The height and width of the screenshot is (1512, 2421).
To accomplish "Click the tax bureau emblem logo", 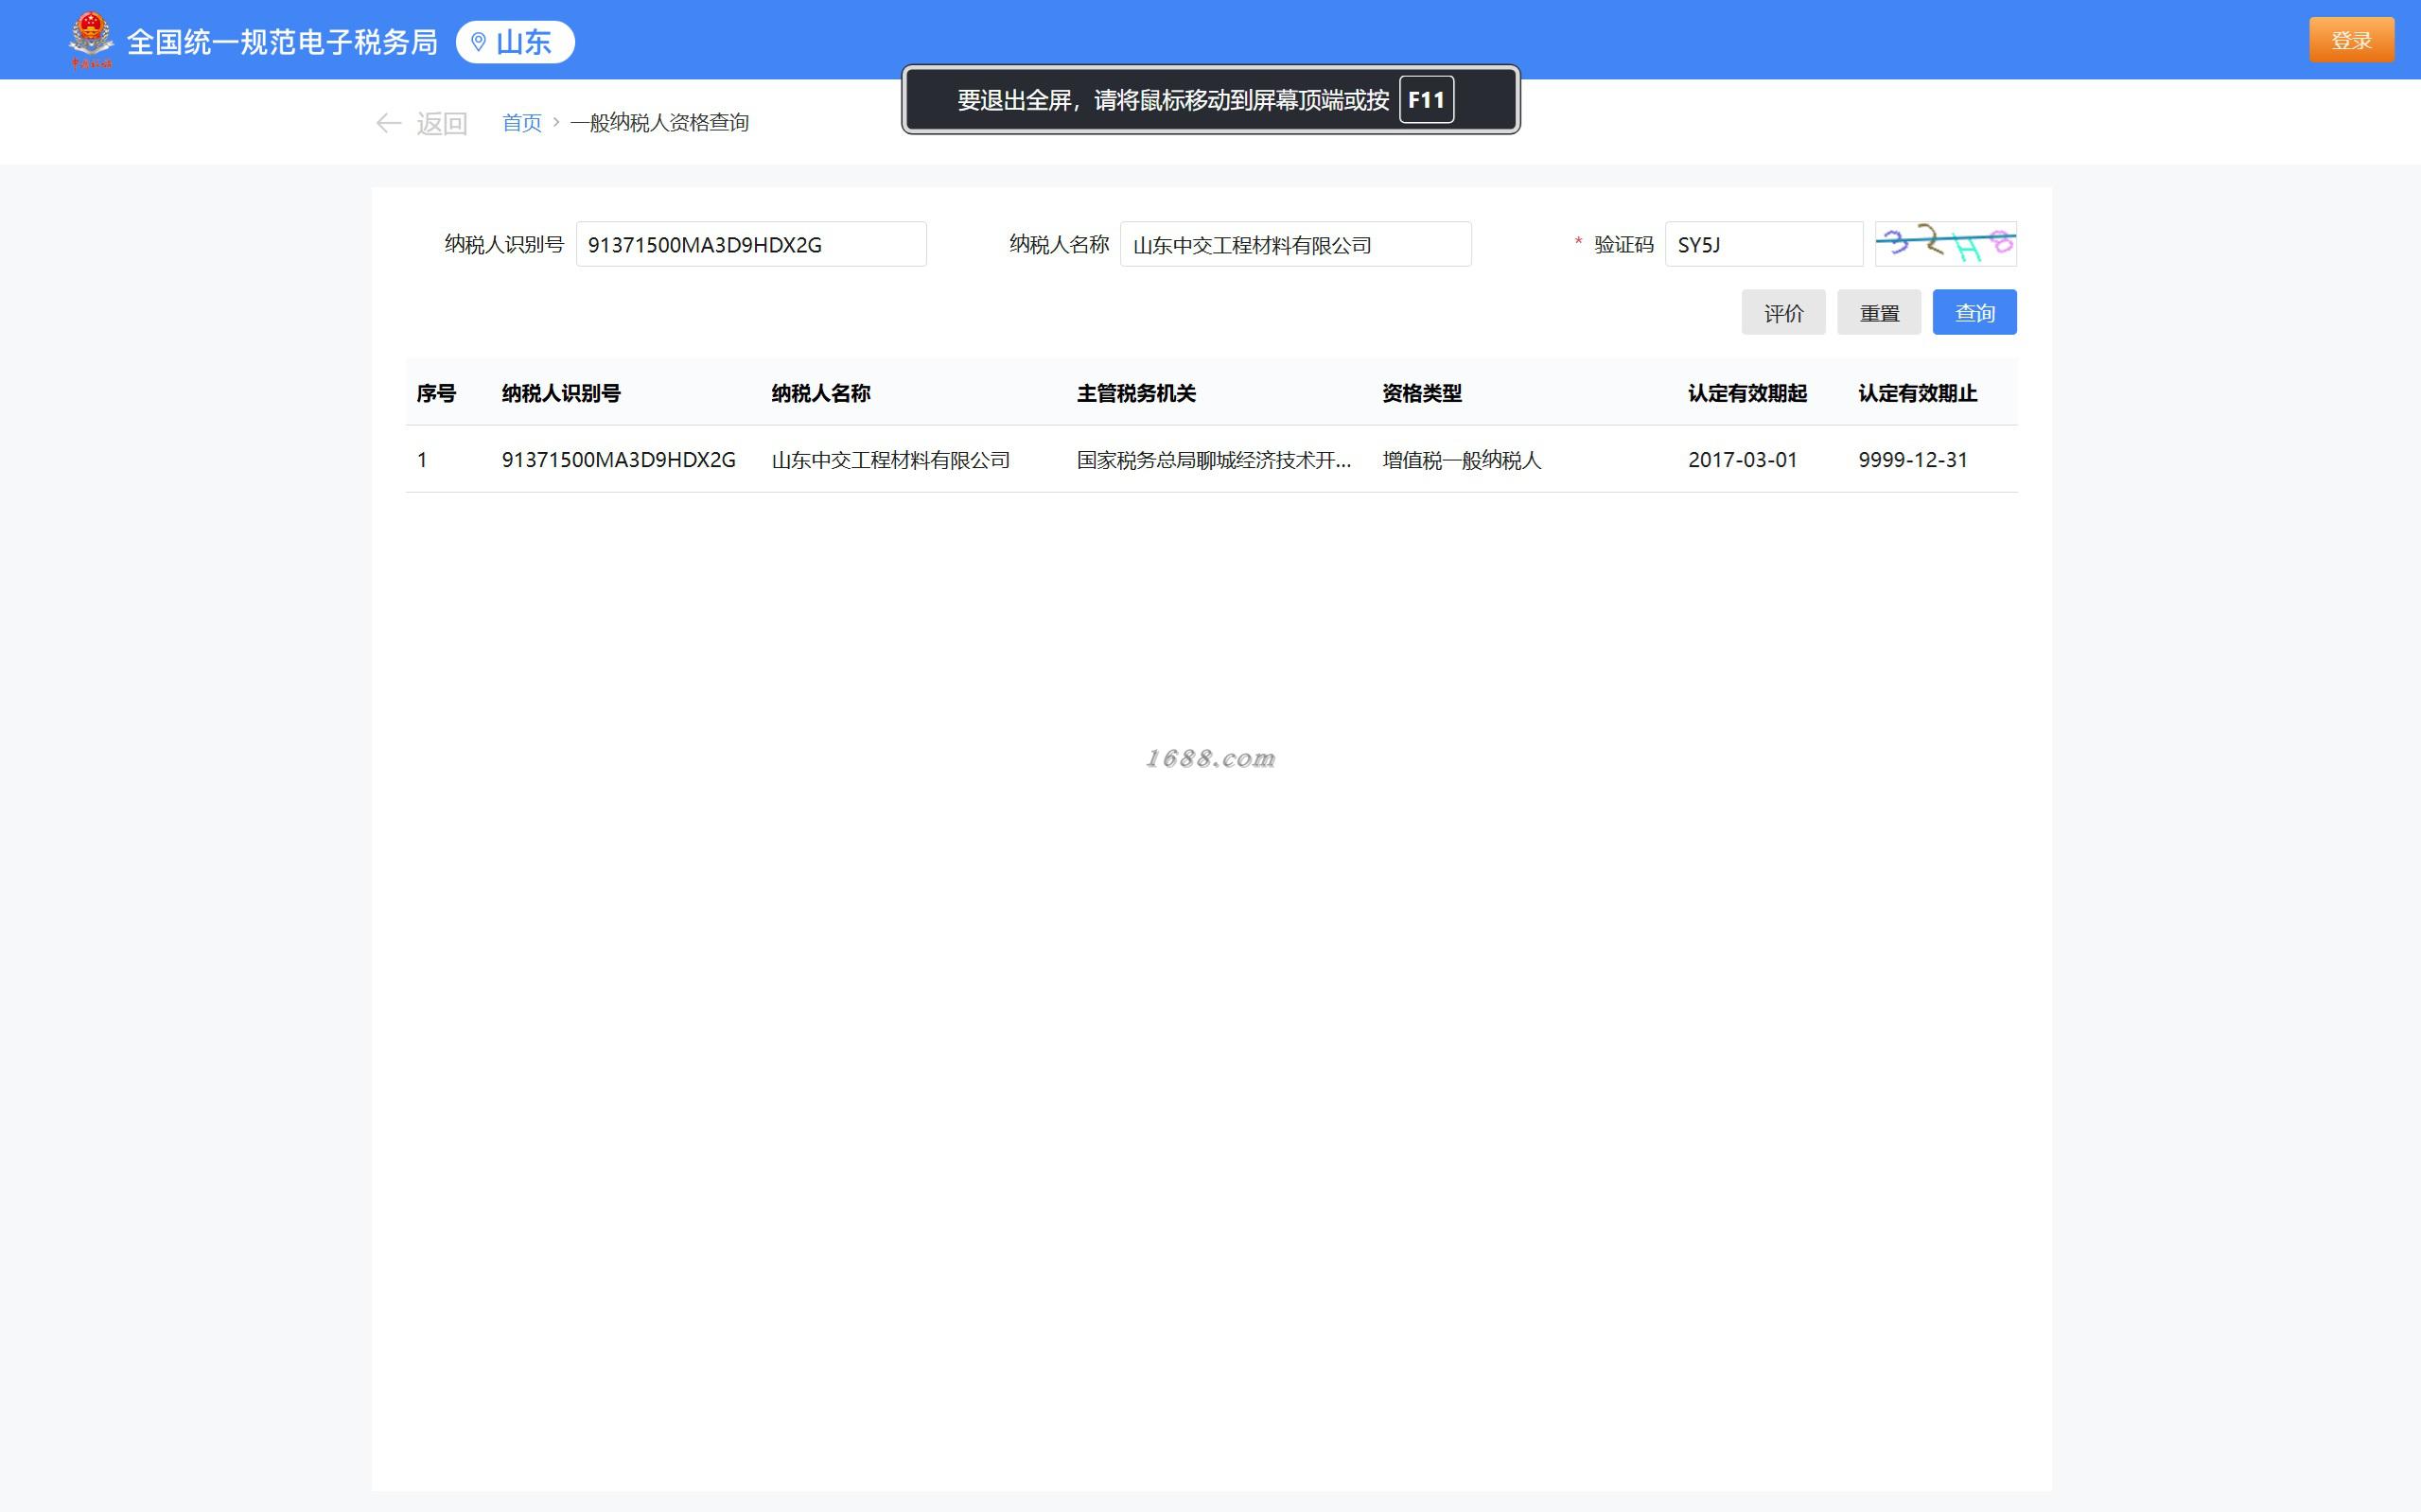I will pyautogui.click(x=90, y=40).
